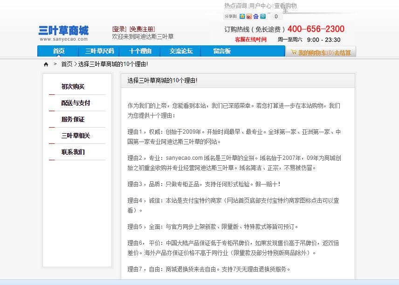
Task: Click the Tencent Weibo share icon
Action: [263, 16]
